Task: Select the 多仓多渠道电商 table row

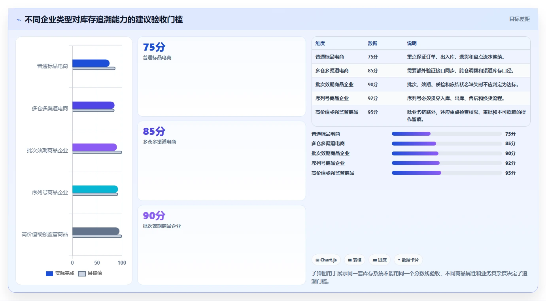Action: pyautogui.click(x=421, y=71)
